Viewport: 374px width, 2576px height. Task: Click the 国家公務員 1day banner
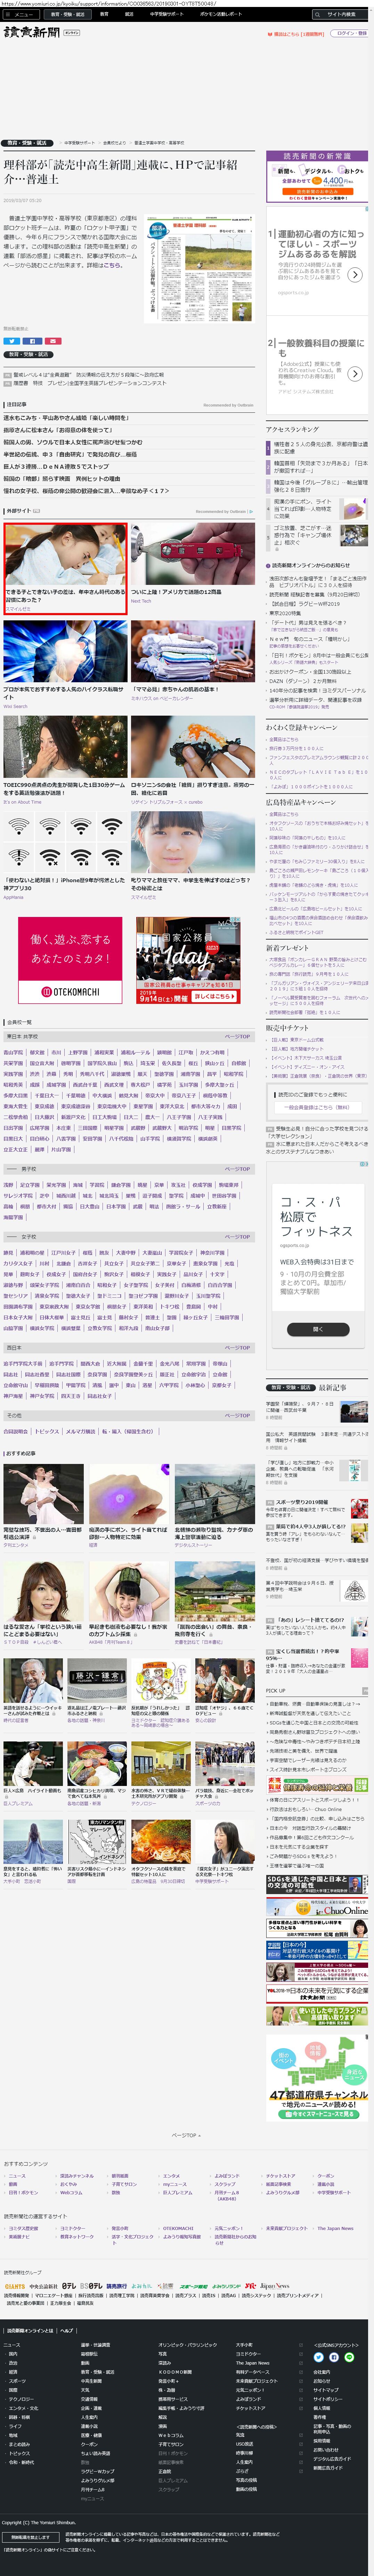[188, 960]
